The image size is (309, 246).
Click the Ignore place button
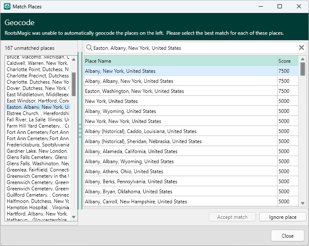click(283, 217)
